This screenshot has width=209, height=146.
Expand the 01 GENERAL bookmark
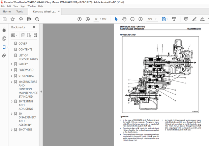coord(11,76)
